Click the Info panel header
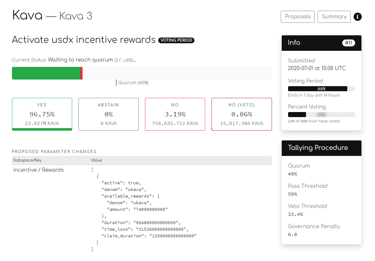 click(x=321, y=43)
